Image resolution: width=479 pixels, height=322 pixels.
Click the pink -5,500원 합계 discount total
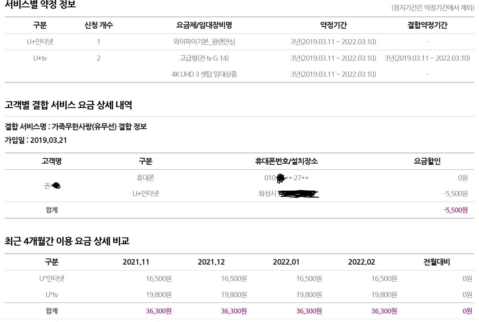click(x=455, y=210)
